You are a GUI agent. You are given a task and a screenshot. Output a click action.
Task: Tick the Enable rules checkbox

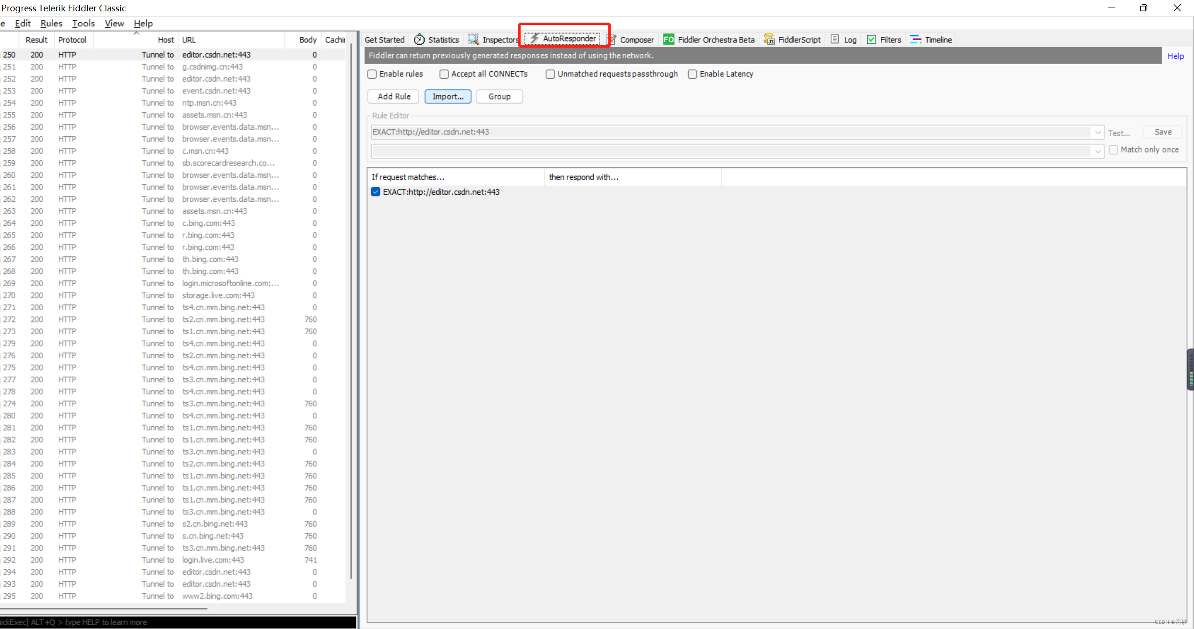click(372, 74)
